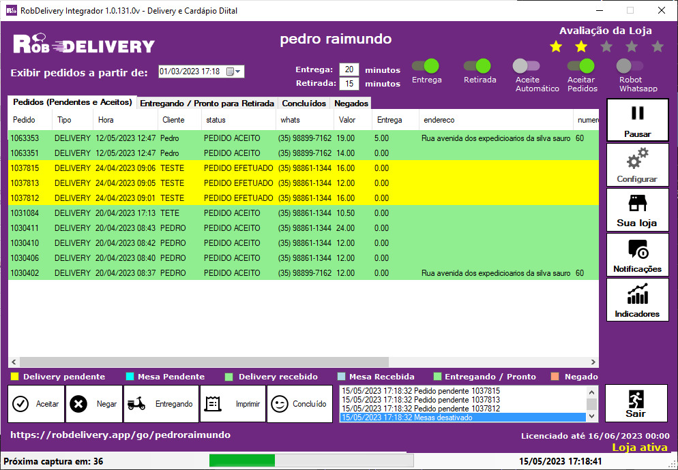Screen dimensions: 678x470
Task: Open the Negados tab
Action: (x=351, y=104)
